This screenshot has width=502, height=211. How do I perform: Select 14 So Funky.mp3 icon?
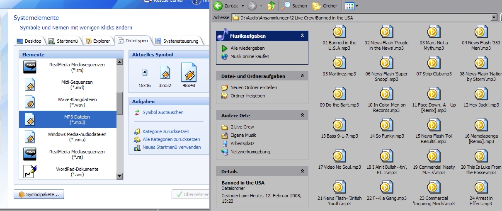point(386,125)
